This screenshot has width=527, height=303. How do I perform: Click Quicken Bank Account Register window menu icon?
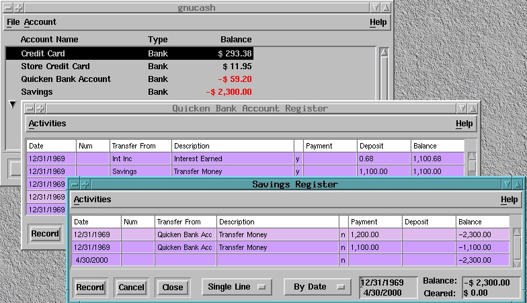29,108
